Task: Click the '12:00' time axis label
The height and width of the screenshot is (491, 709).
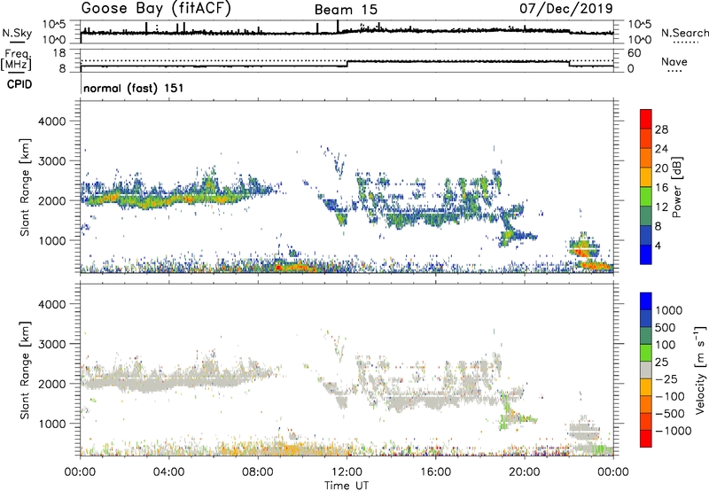Action: (347, 472)
